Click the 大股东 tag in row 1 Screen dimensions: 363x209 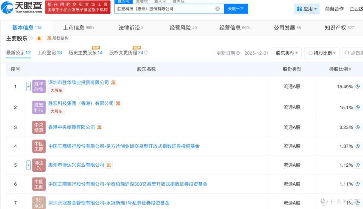pyautogui.click(x=56, y=91)
